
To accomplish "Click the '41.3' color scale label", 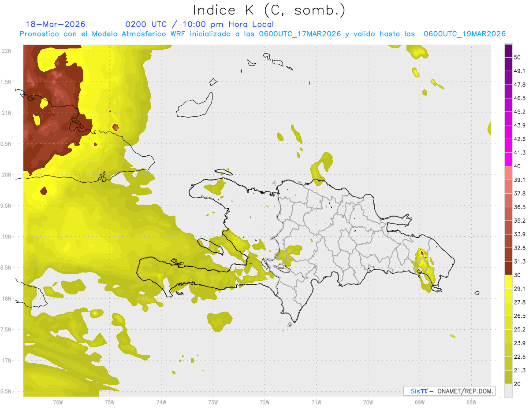I will (x=520, y=153).
